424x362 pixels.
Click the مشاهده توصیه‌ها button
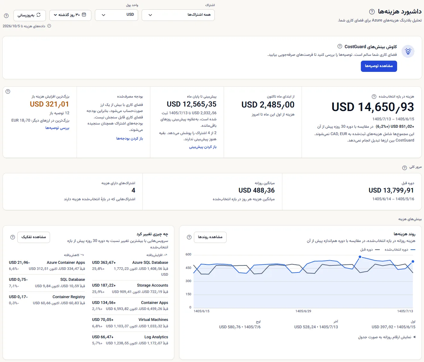379,66
